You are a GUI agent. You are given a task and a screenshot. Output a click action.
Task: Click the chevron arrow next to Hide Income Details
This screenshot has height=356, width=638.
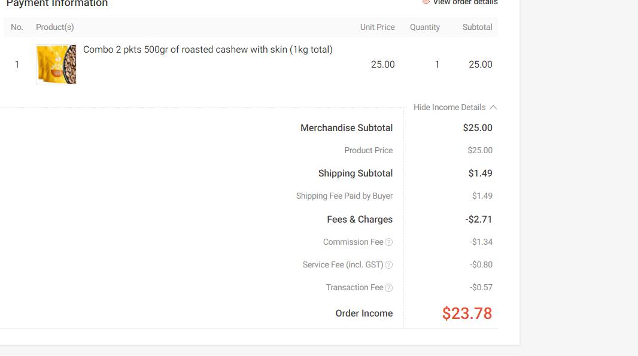tap(493, 108)
